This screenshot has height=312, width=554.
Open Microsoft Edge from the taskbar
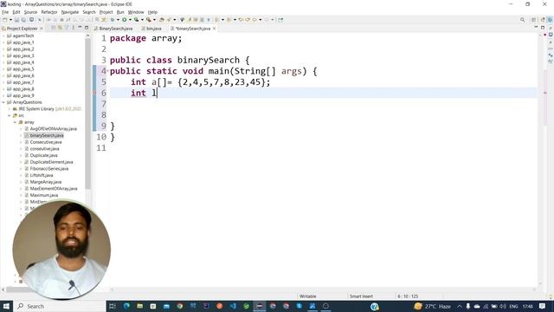pos(126,306)
